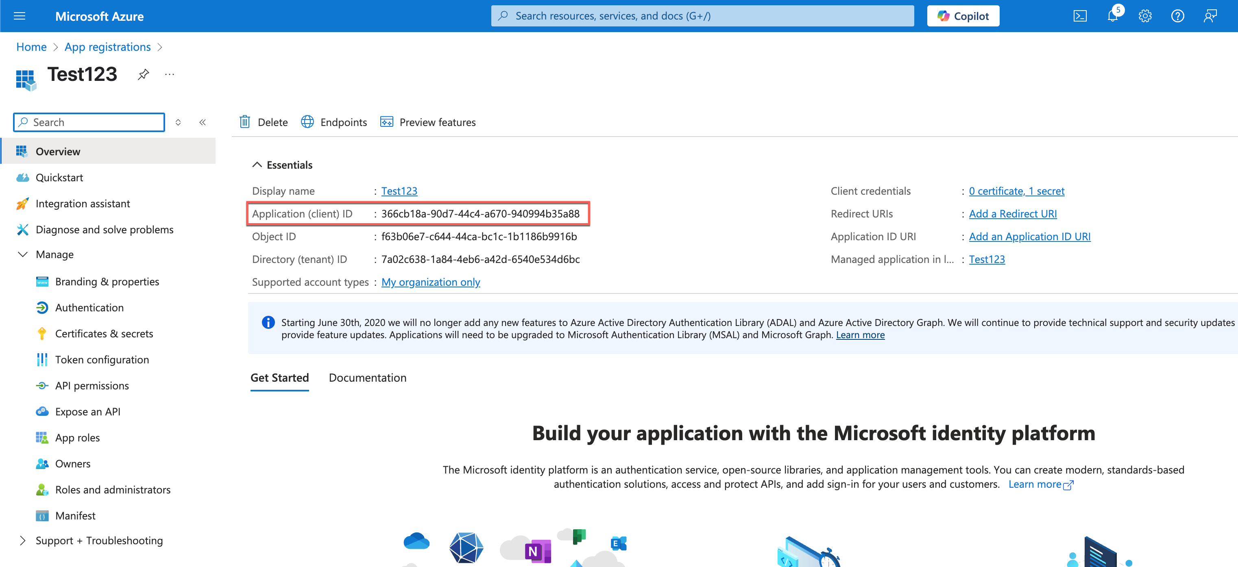
Task: Expand Support + Troubleshooting section
Action: (22, 541)
